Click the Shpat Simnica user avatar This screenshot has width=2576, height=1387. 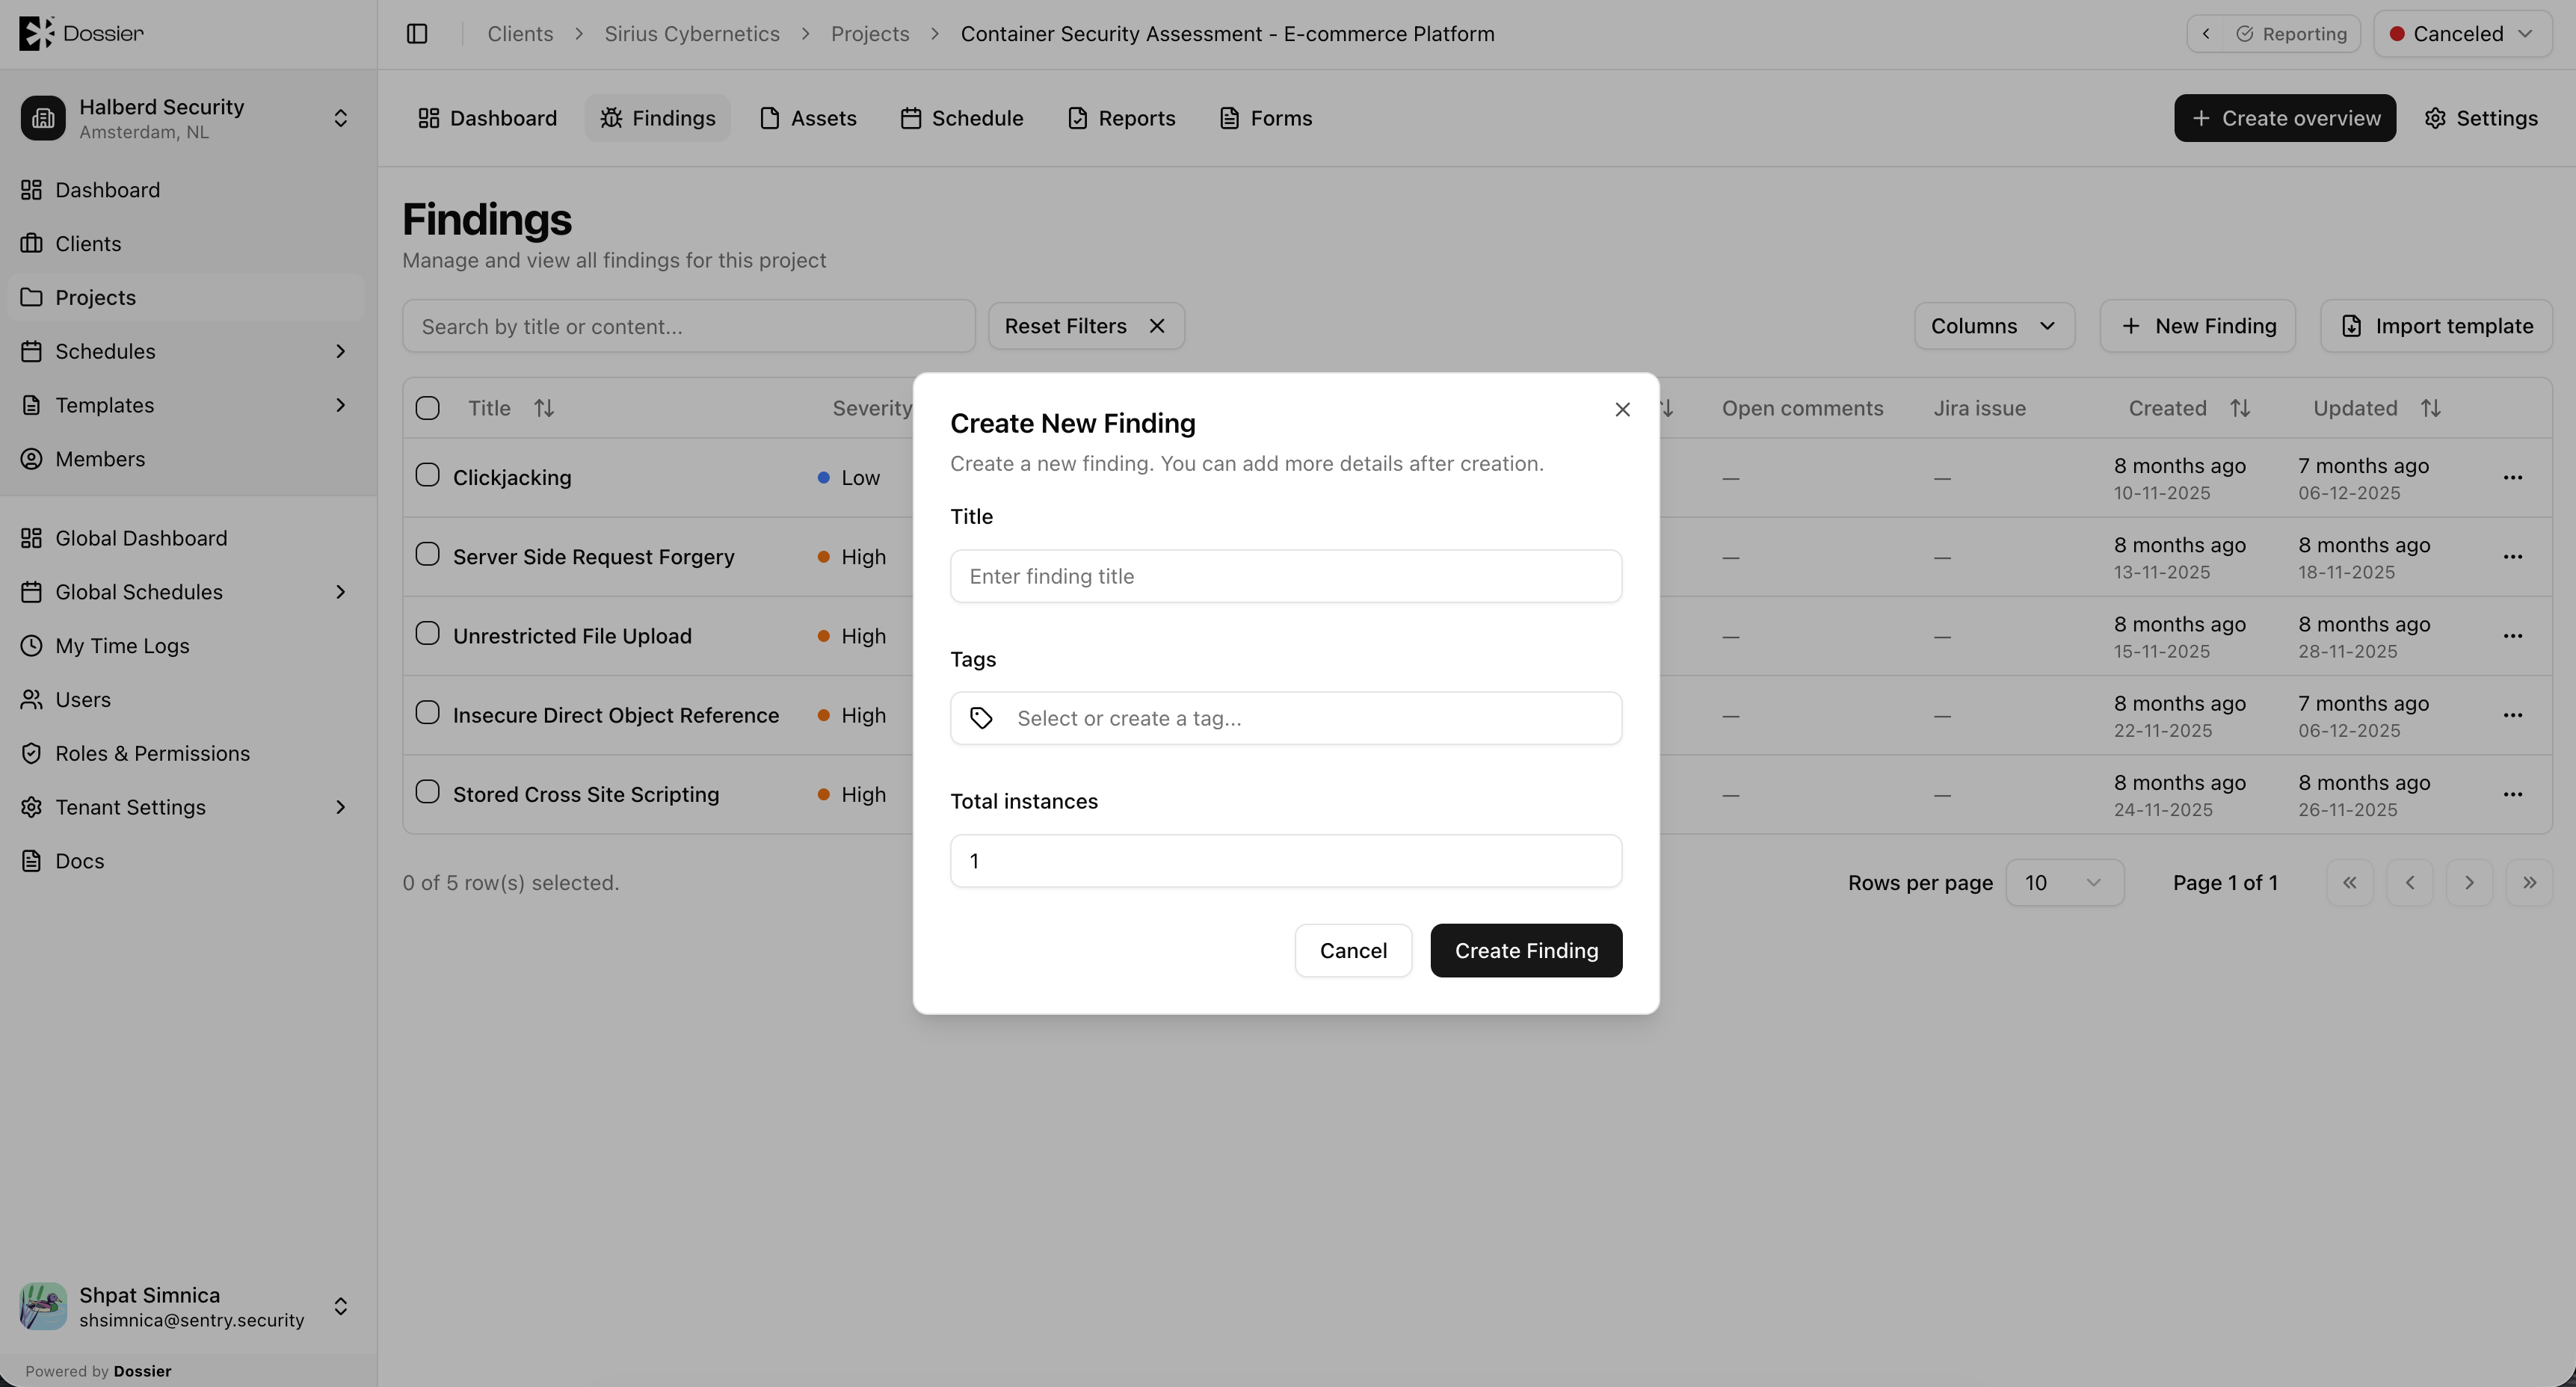point(43,1306)
